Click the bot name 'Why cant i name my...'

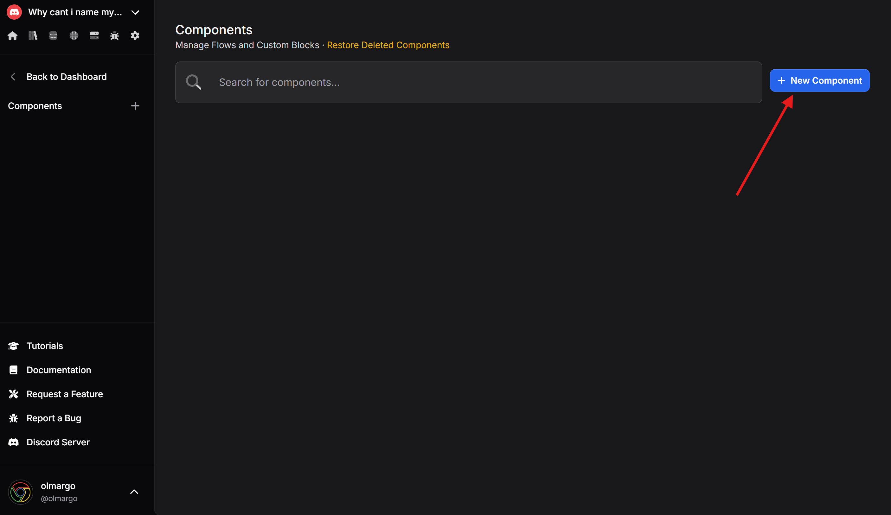pos(75,12)
